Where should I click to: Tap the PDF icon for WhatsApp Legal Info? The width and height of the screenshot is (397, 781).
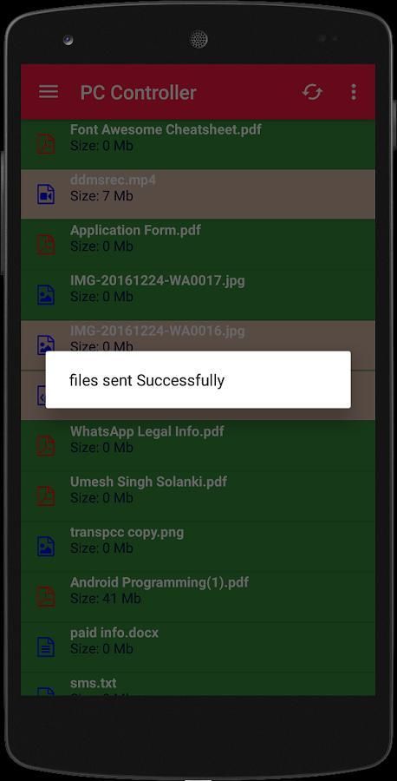pos(46,446)
